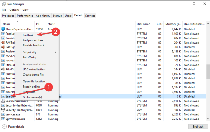The image size is (210, 132).
Task: Sort by the PID column header
Action: (x=40, y=24)
